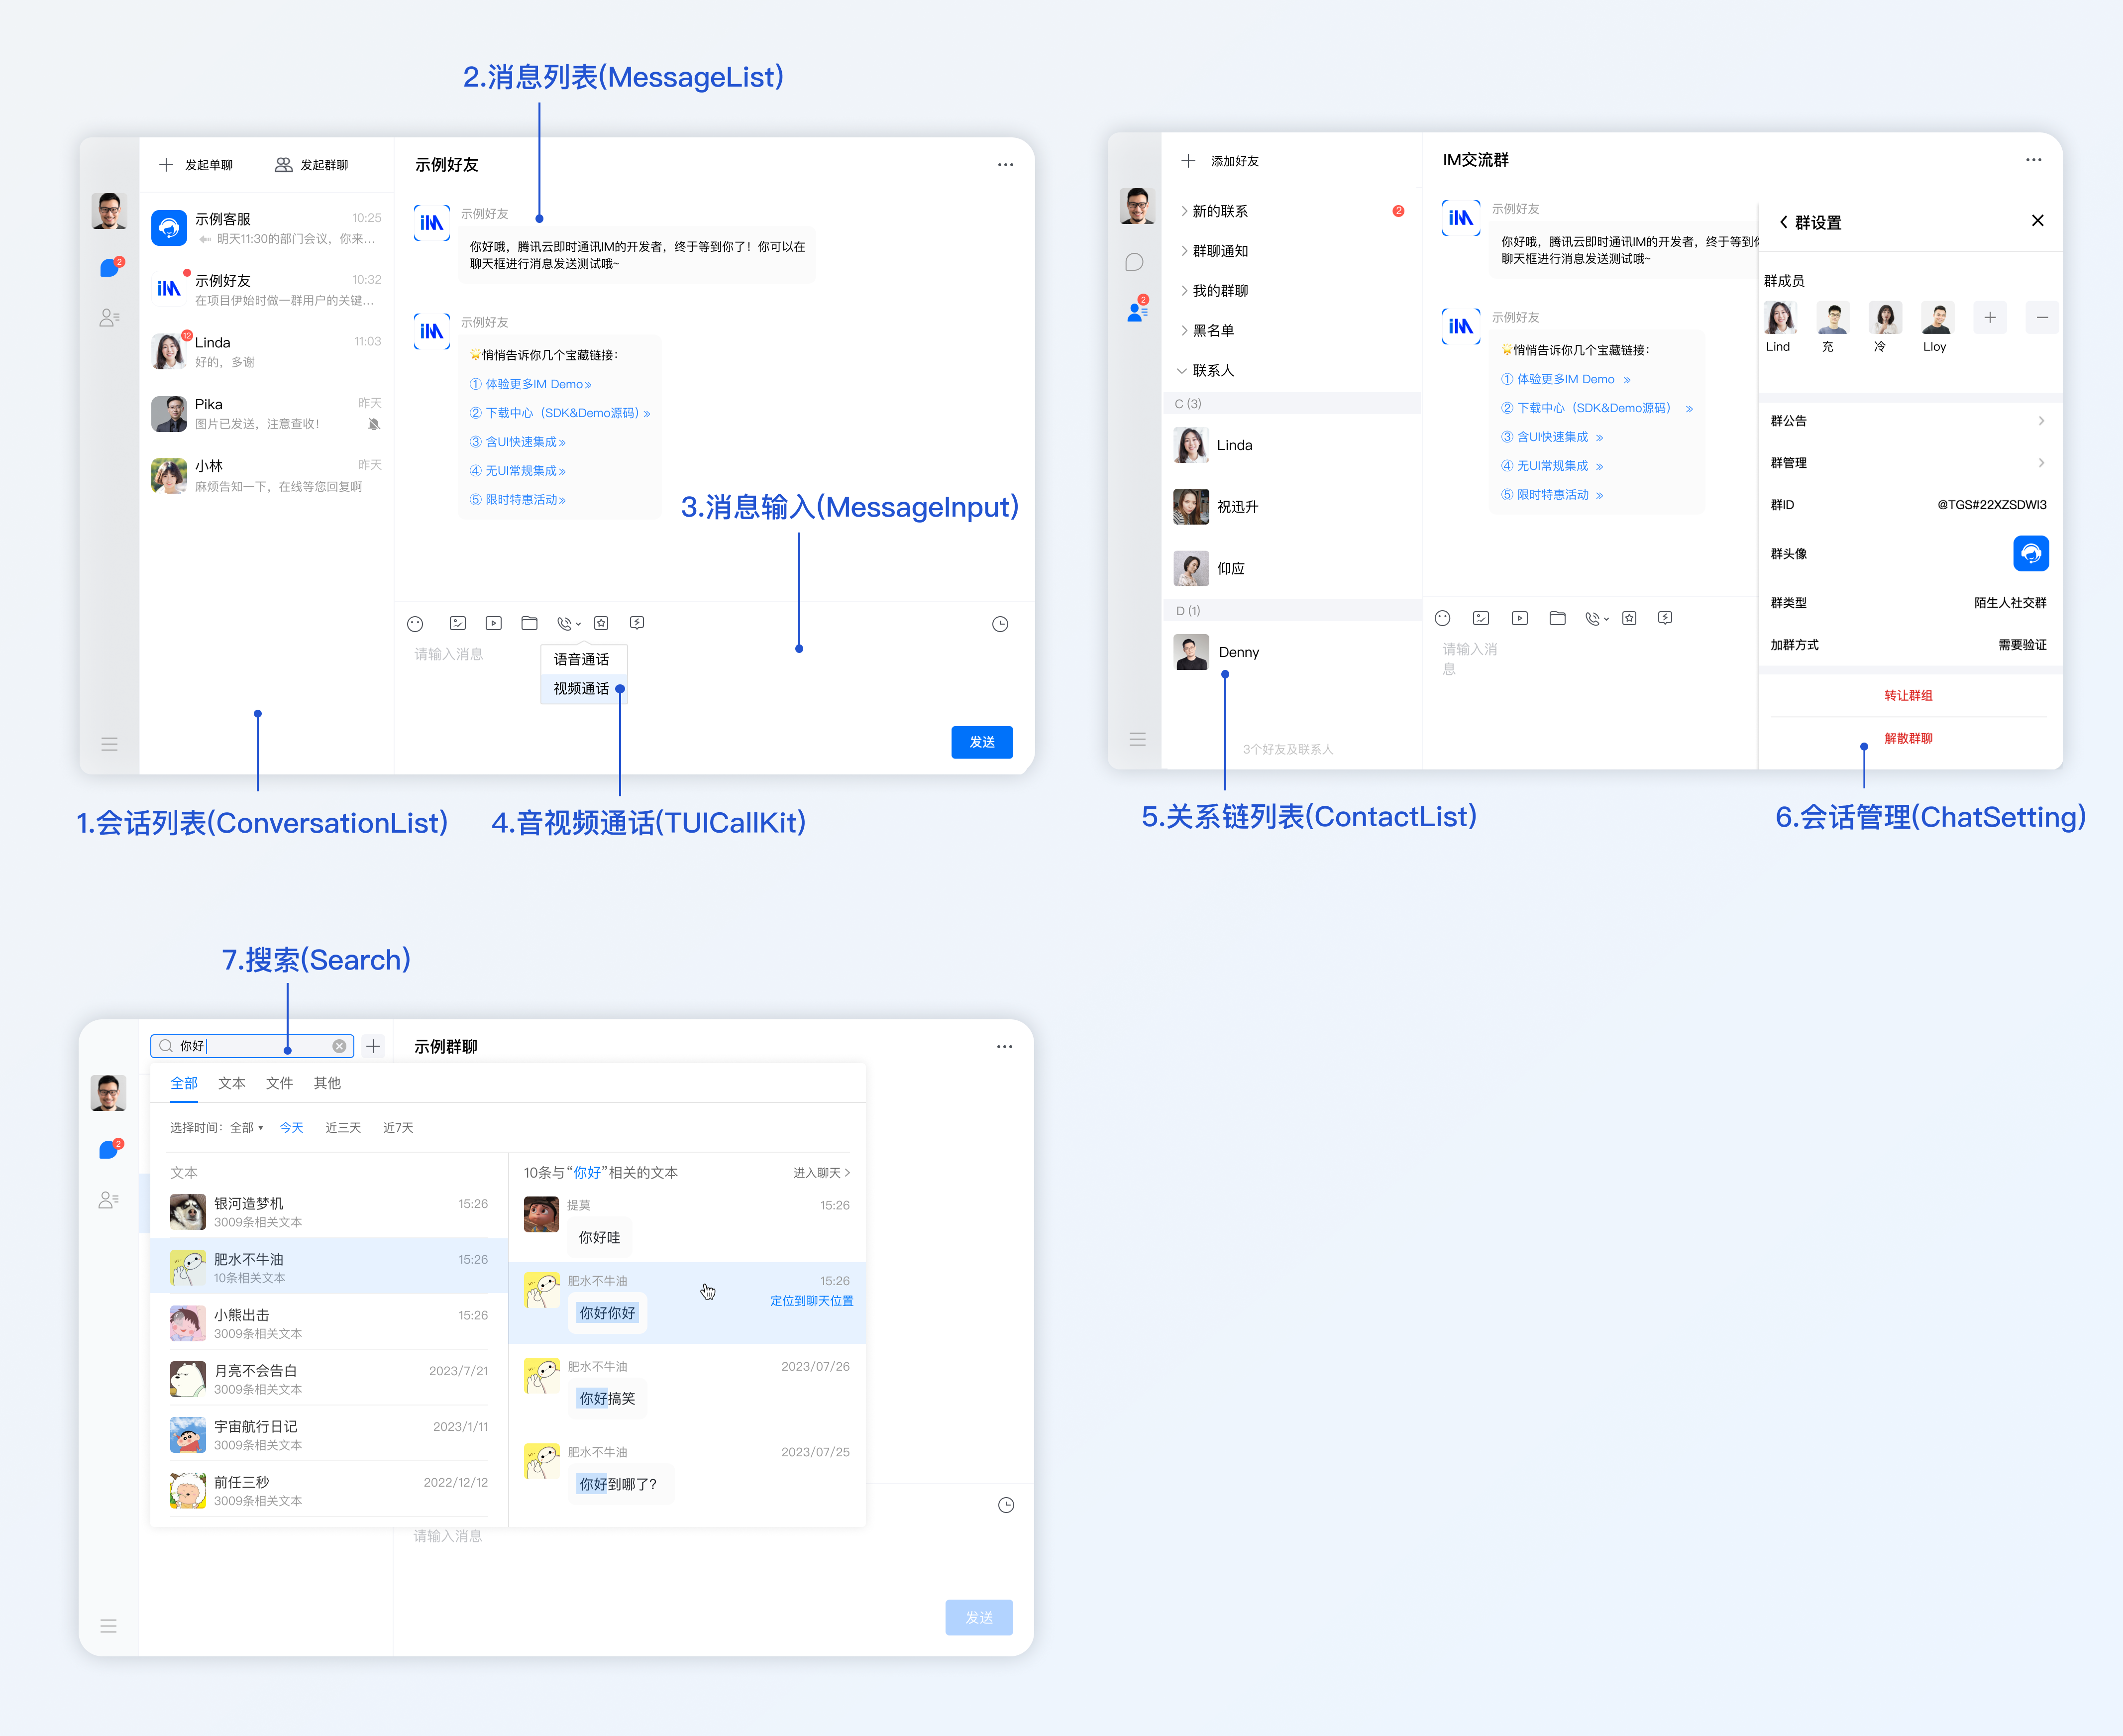Clear the search box text
The height and width of the screenshot is (1736, 2123).
pyautogui.click(x=339, y=1046)
